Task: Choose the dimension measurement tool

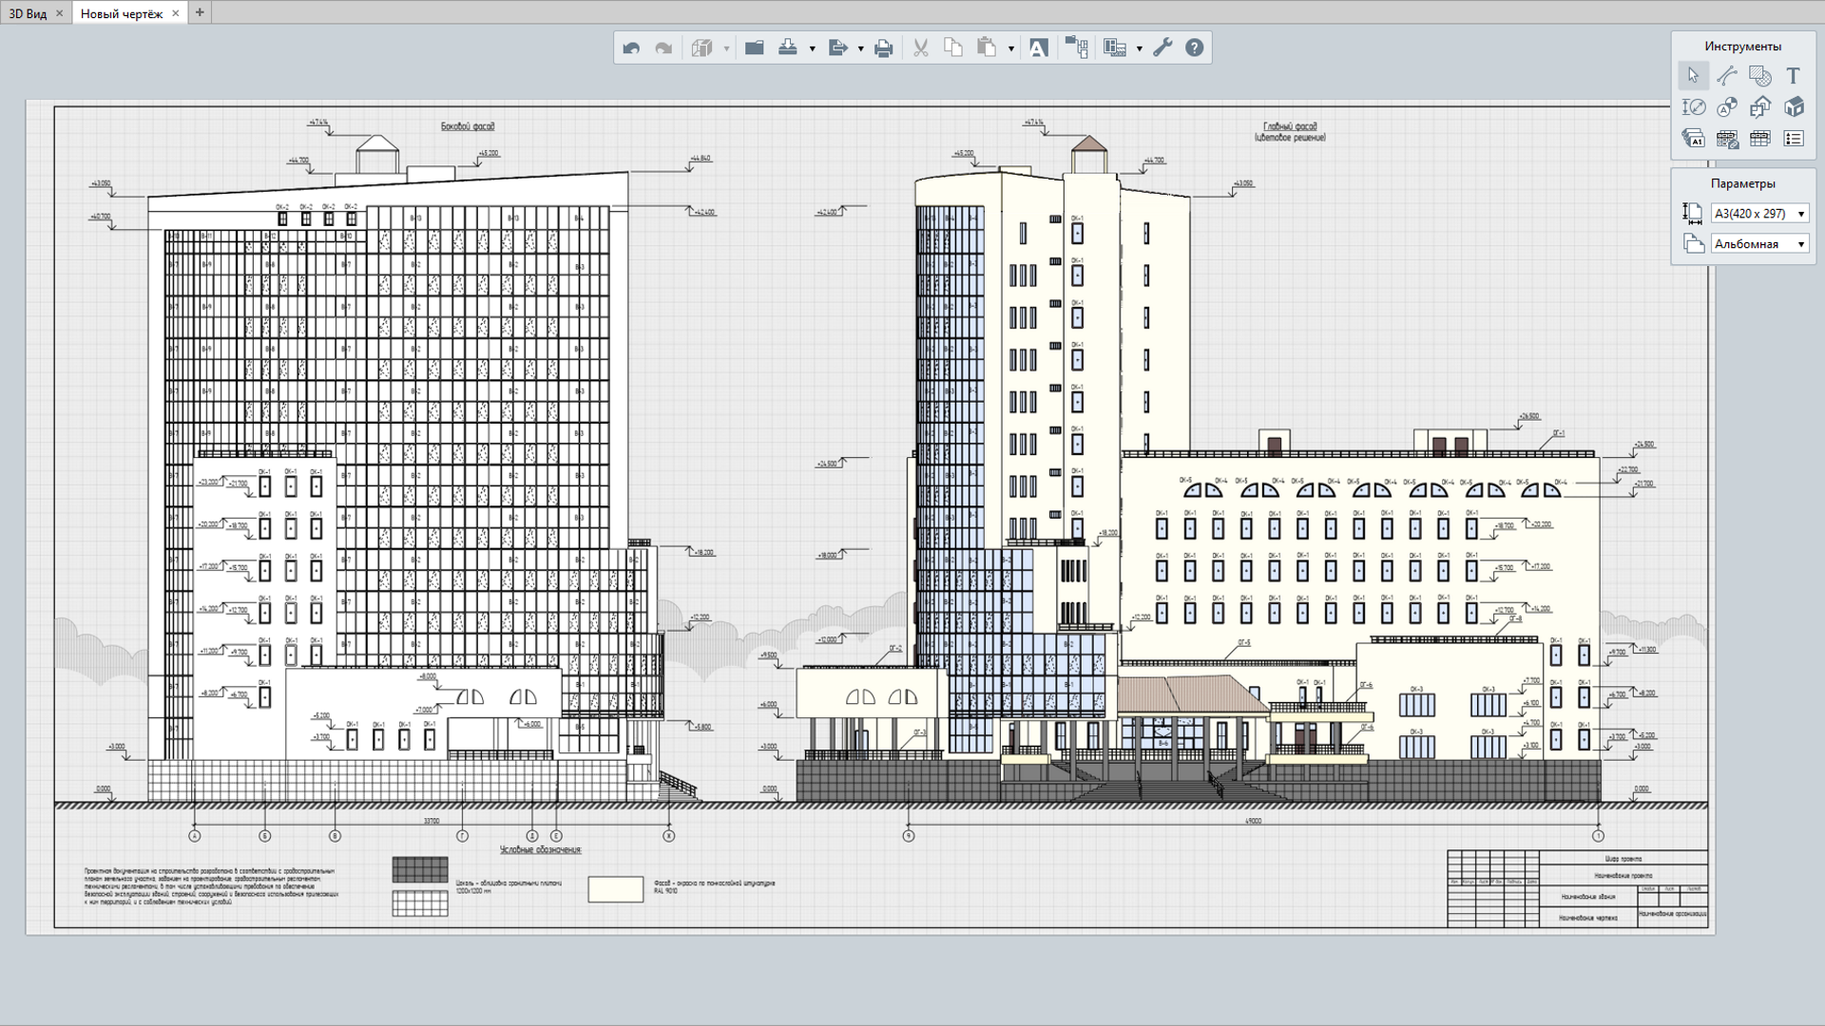Action: pyautogui.click(x=1693, y=107)
